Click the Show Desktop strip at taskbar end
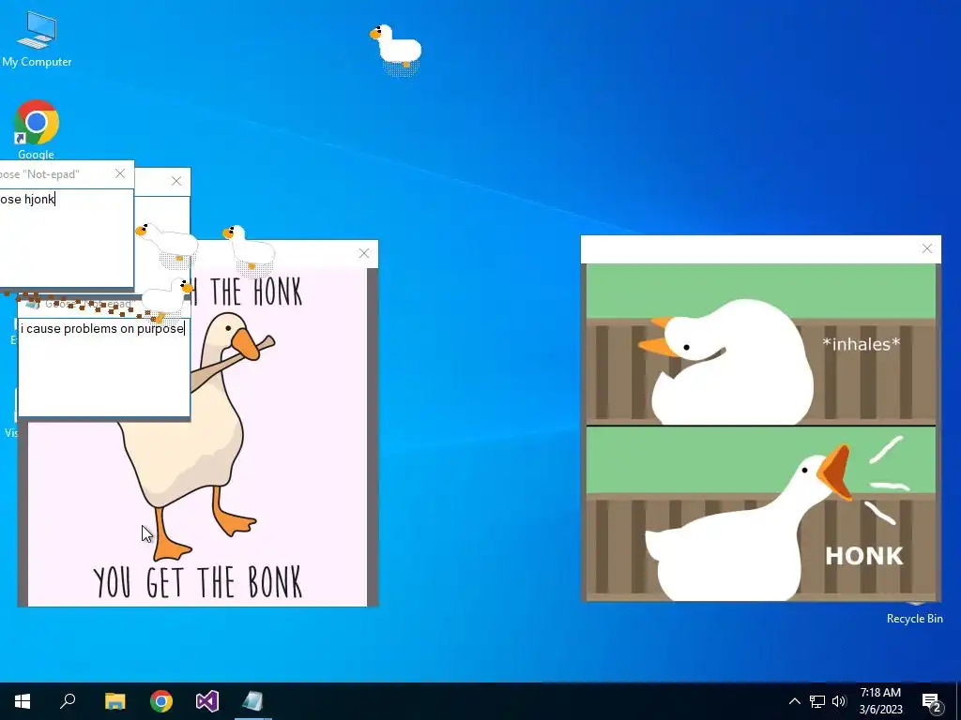The height and width of the screenshot is (720, 961). (x=958, y=701)
